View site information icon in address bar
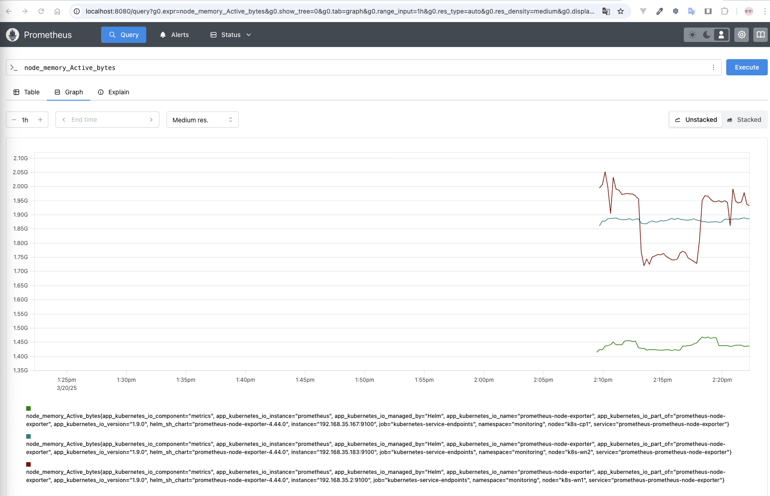This screenshot has height=496, width=770. [77, 11]
